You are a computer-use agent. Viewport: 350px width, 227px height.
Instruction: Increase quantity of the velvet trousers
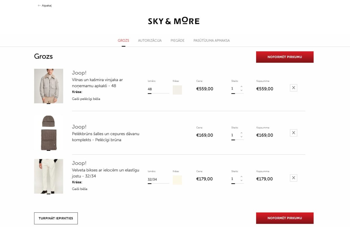pos(241,177)
